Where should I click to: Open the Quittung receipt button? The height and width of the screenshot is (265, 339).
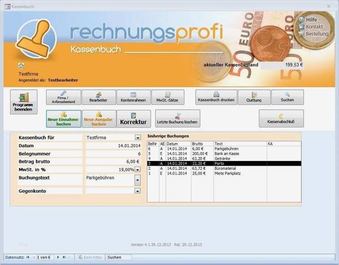(x=254, y=98)
